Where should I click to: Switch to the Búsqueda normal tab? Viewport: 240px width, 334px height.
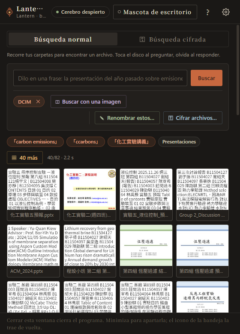point(63,39)
